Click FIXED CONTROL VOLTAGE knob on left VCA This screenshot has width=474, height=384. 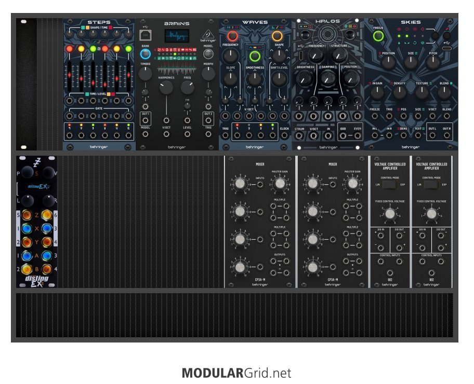pyautogui.click(x=390, y=214)
